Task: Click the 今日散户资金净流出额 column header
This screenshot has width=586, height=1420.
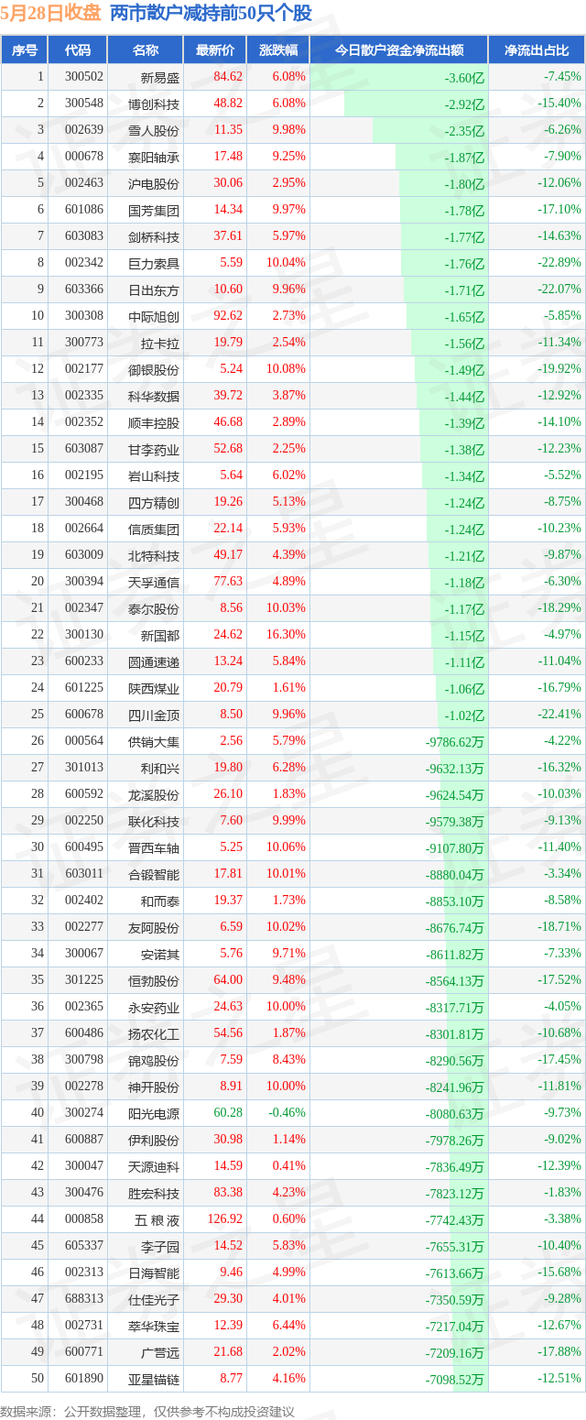Action: [399, 50]
